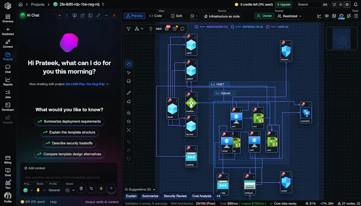
Task: Click Summarize deployment requirements suggestion
Action: click(x=69, y=121)
